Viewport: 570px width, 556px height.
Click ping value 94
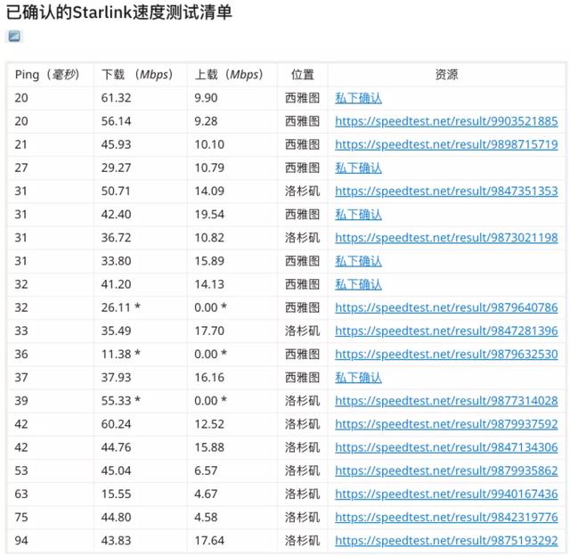pos(21,540)
